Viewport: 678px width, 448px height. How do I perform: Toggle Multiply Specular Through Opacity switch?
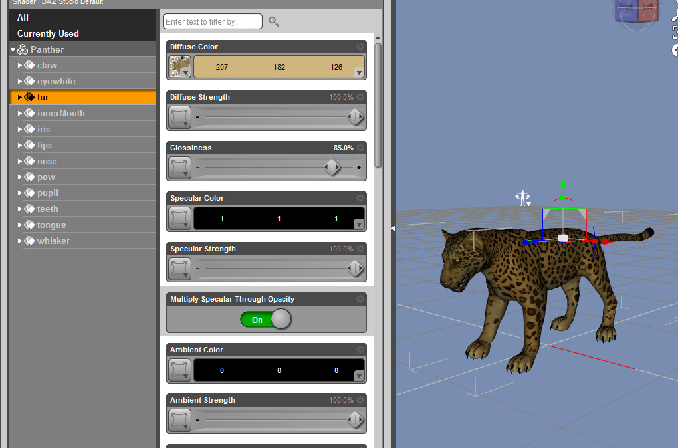(x=265, y=320)
